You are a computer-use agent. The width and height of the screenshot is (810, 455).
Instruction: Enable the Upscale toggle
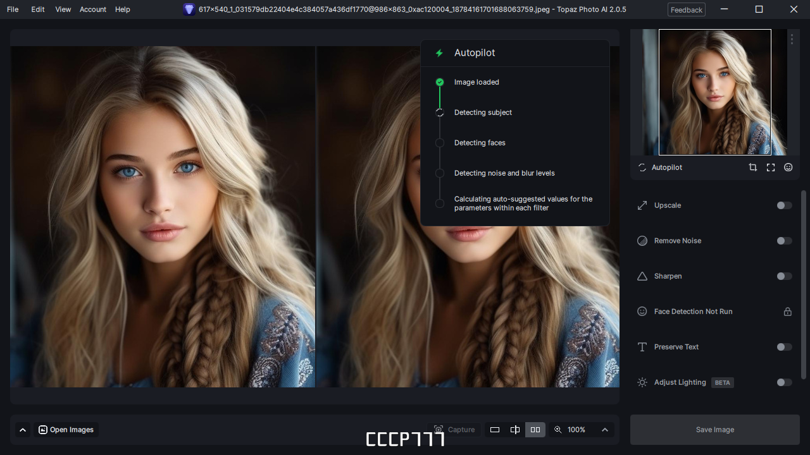tap(784, 205)
